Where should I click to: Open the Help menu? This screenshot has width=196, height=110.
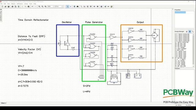click(35, 4)
